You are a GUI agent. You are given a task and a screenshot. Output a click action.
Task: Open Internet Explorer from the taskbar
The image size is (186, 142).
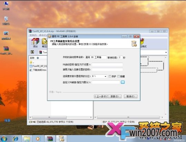(x=16, y=139)
